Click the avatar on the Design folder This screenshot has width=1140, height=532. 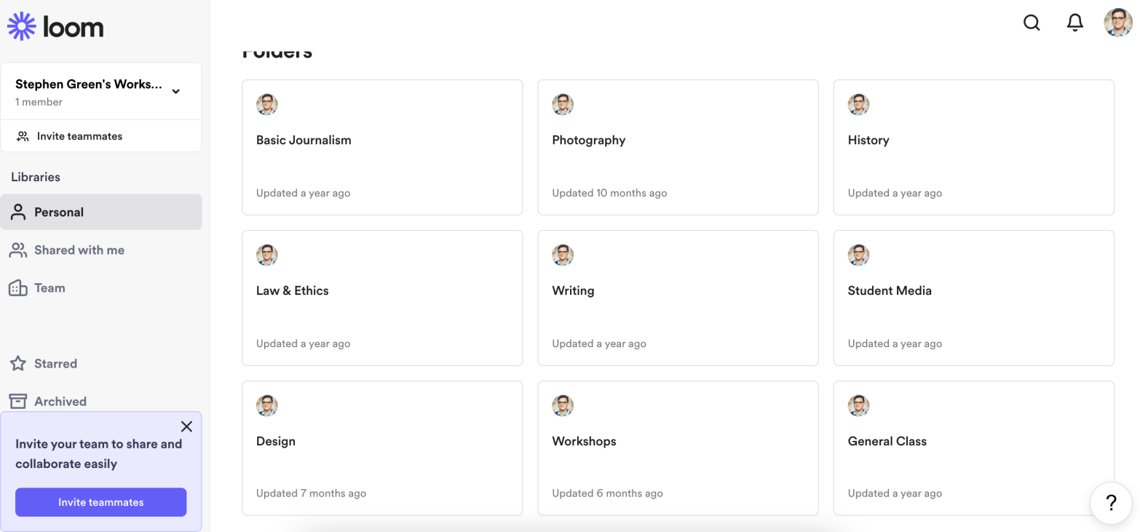267,406
